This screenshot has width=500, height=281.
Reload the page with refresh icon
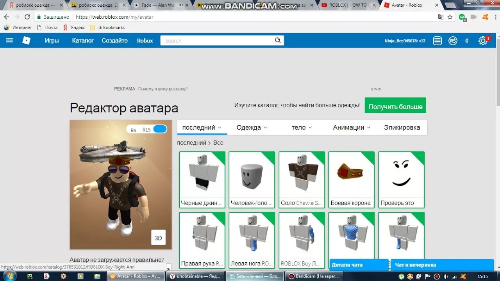pos(27,17)
